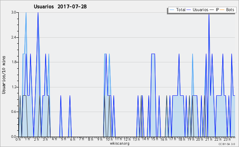Image resolution: width=239 pixels, height=147 pixels.
Task: Click the 0.6 y-axis value
Action: pos(14,112)
